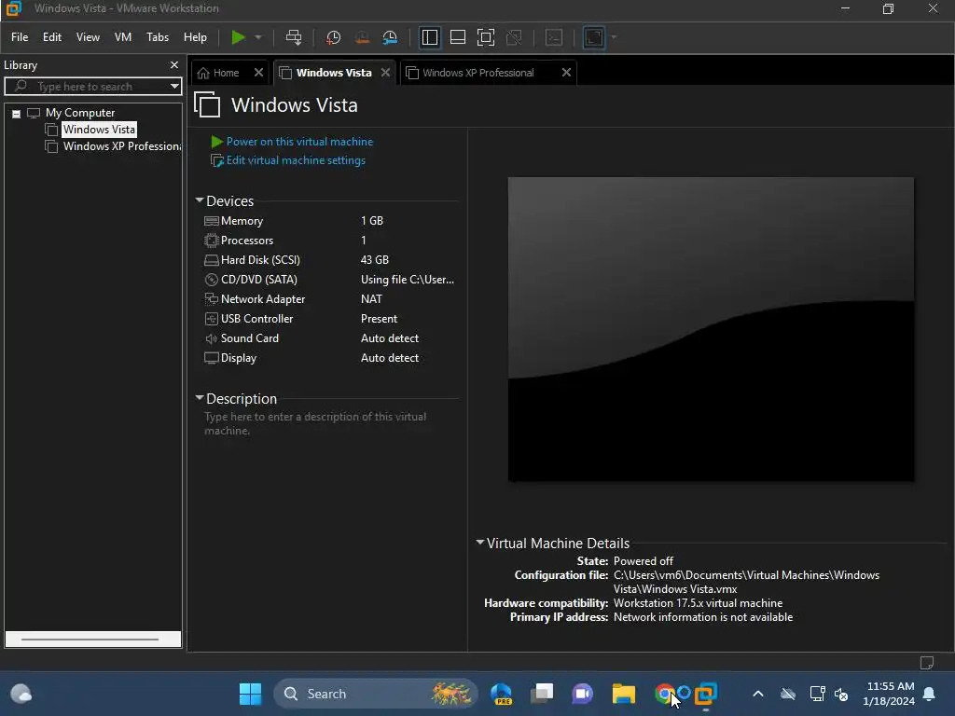Click the stretch guest display icon
The image size is (955, 716).
[594, 37]
